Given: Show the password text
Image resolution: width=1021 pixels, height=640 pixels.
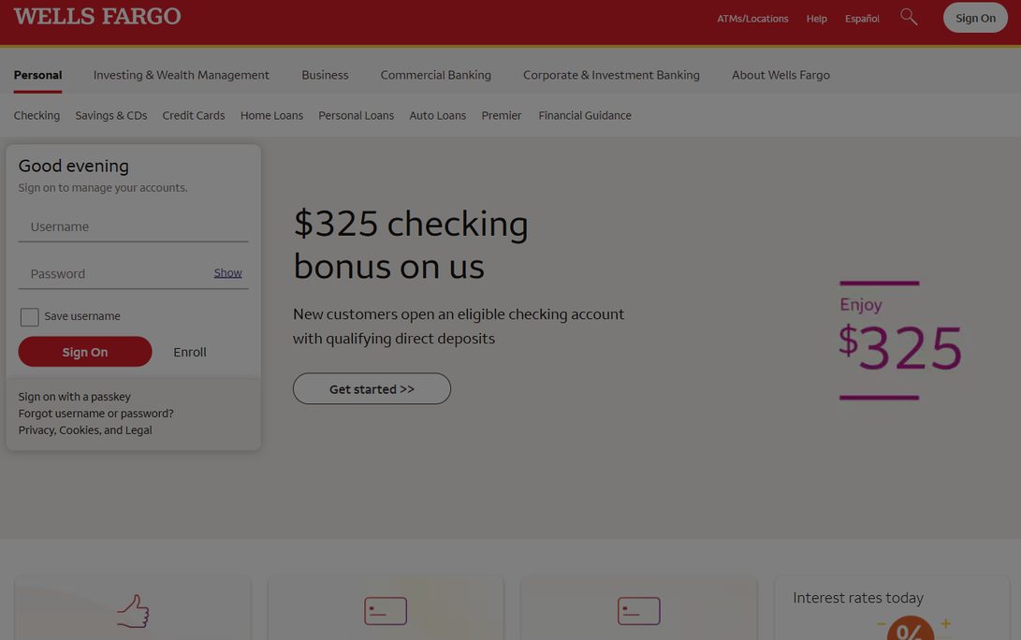Looking at the screenshot, I should coord(228,273).
